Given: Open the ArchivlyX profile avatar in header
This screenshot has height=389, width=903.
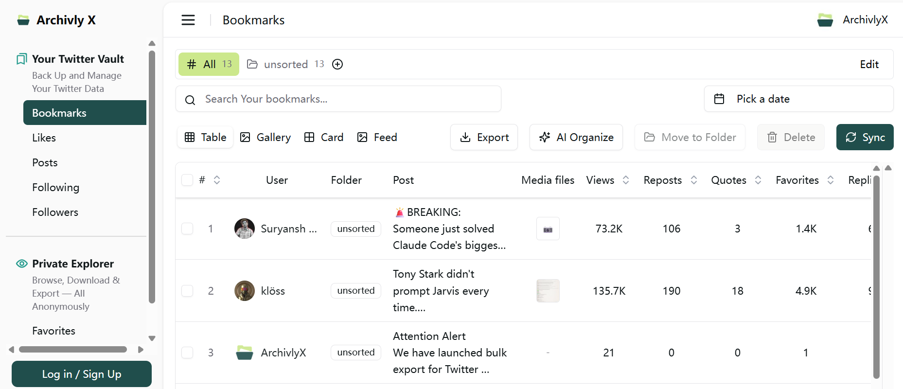Looking at the screenshot, I should 825,20.
